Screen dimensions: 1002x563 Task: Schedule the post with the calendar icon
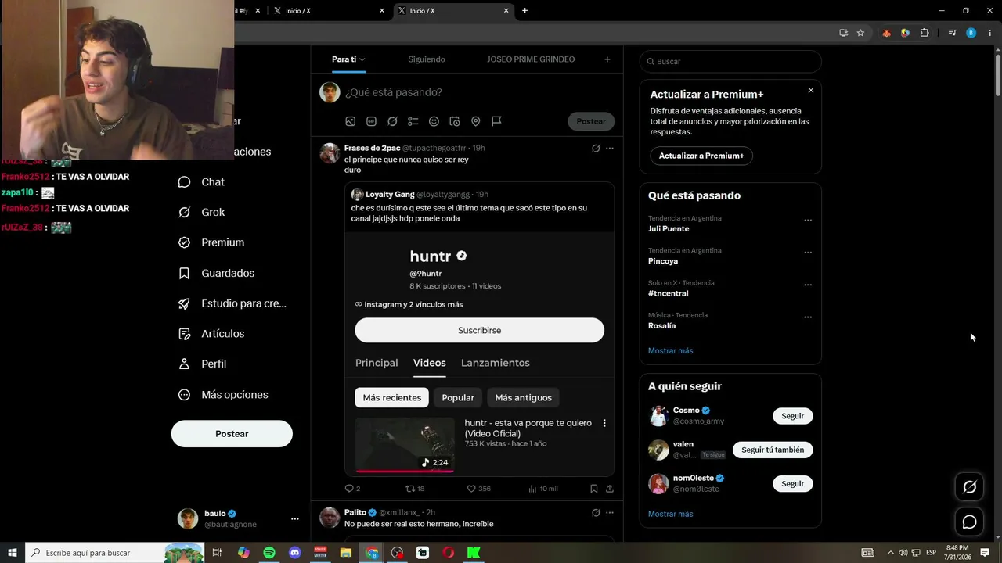pos(455,121)
